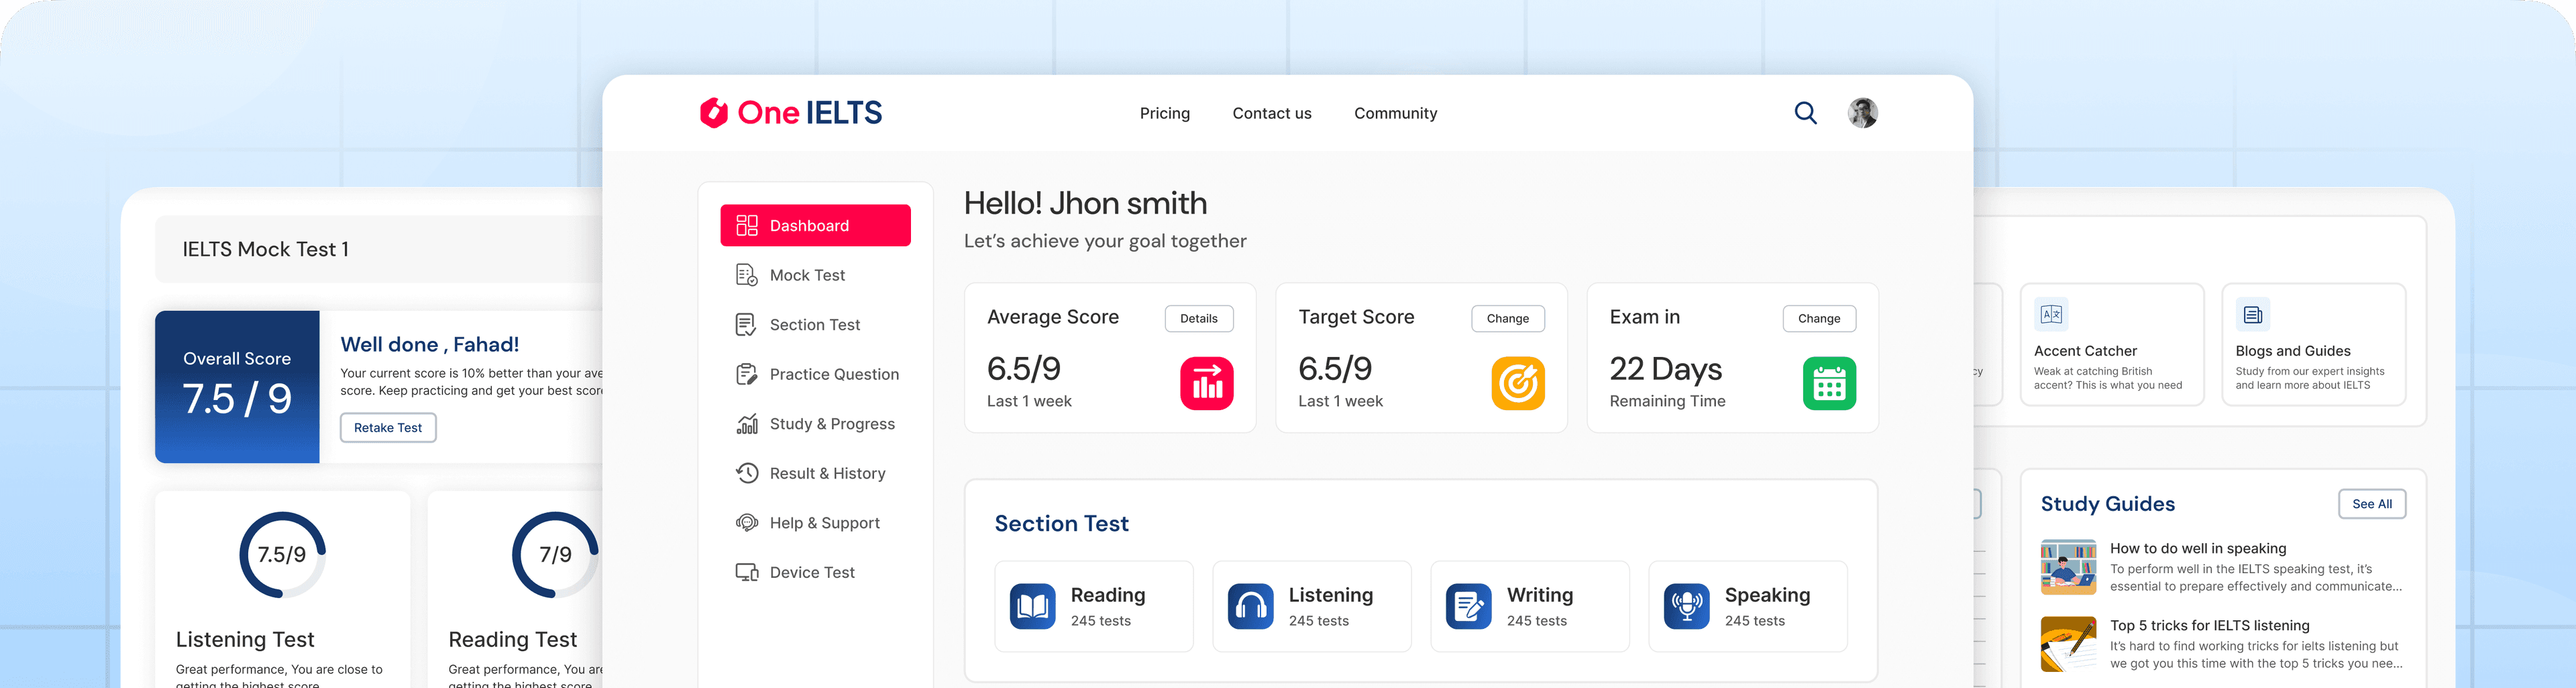Image resolution: width=2576 pixels, height=688 pixels.
Task: Click the 7/9 Reading Test progress ring
Action: (555, 555)
